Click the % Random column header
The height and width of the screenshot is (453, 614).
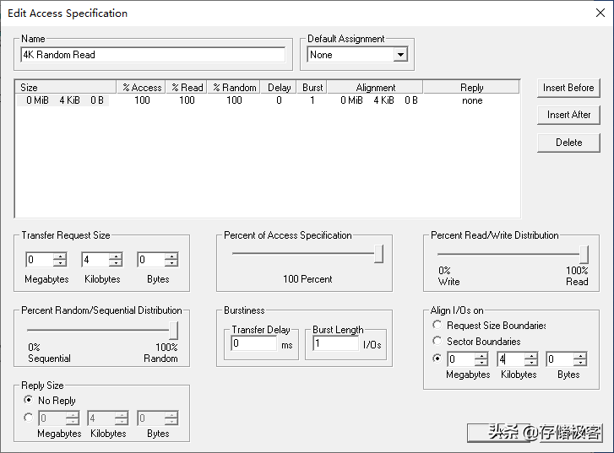click(234, 88)
